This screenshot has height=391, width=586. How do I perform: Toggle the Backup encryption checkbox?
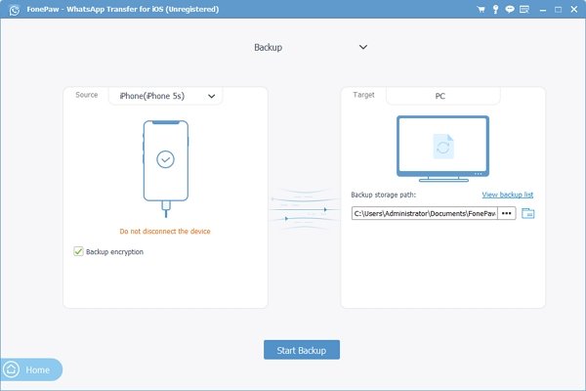pos(78,251)
